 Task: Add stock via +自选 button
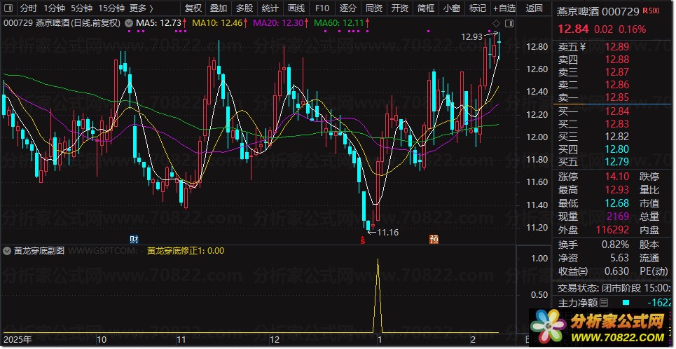click(x=504, y=8)
